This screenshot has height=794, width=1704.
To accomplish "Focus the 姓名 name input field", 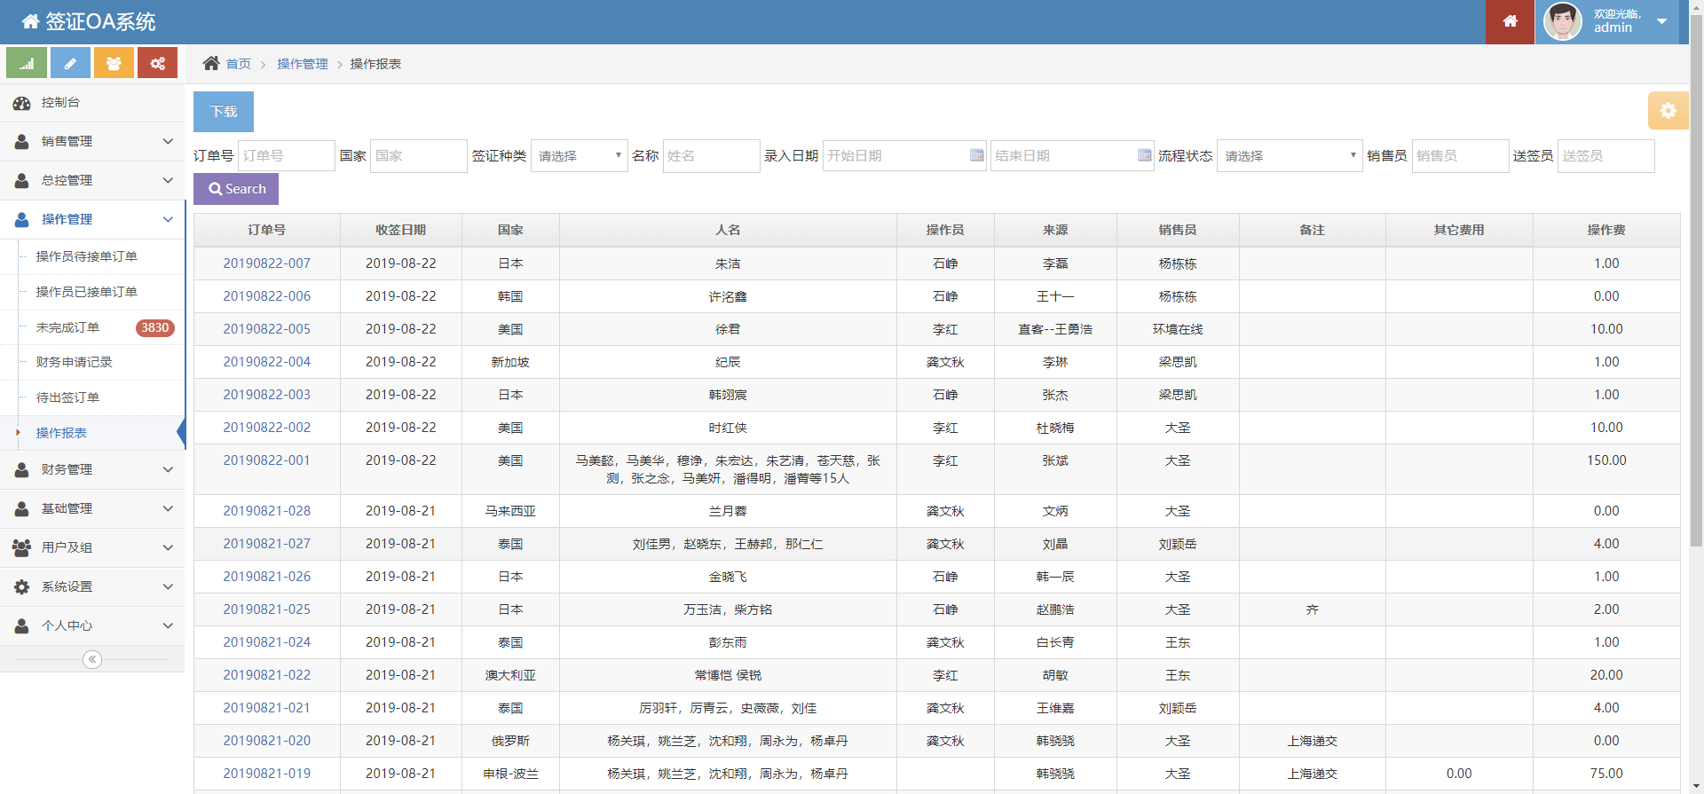I will tap(712, 155).
